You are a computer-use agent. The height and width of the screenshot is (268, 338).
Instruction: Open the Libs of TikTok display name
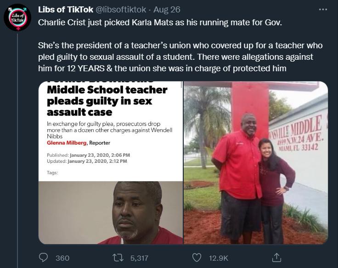tap(66, 10)
